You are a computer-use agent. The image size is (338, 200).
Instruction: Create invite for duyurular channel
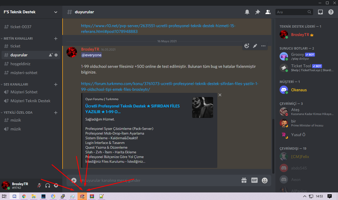[x=51, y=55]
